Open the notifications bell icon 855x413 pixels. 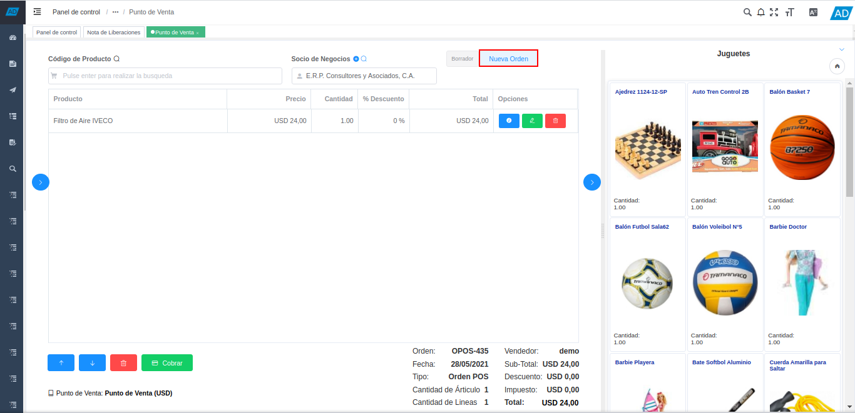[761, 12]
